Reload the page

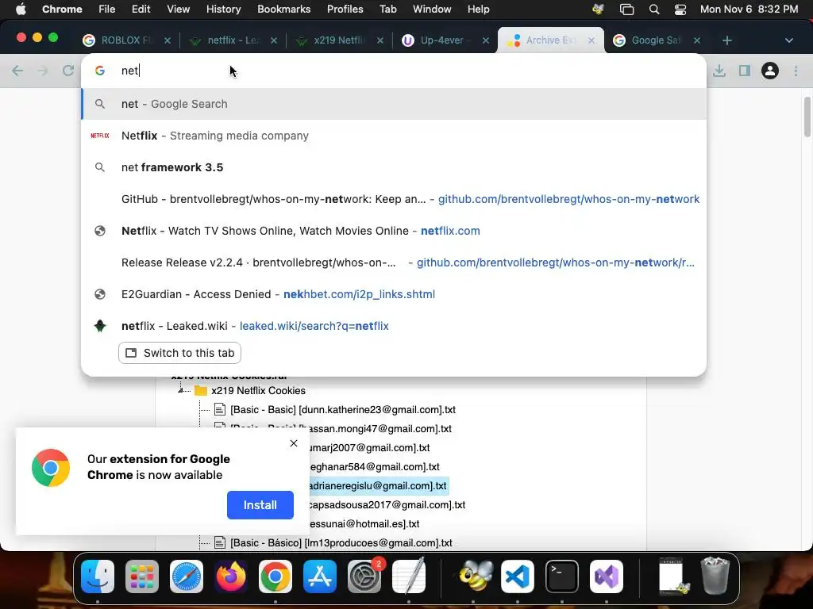pyautogui.click(x=68, y=71)
